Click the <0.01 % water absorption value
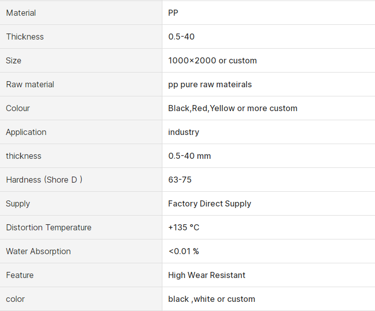The width and height of the screenshot is (375, 311). pyautogui.click(x=184, y=251)
